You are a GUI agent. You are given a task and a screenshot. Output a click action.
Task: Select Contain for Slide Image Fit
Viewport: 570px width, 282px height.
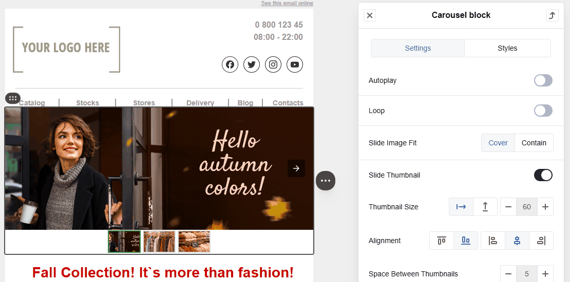tap(534, 143)
